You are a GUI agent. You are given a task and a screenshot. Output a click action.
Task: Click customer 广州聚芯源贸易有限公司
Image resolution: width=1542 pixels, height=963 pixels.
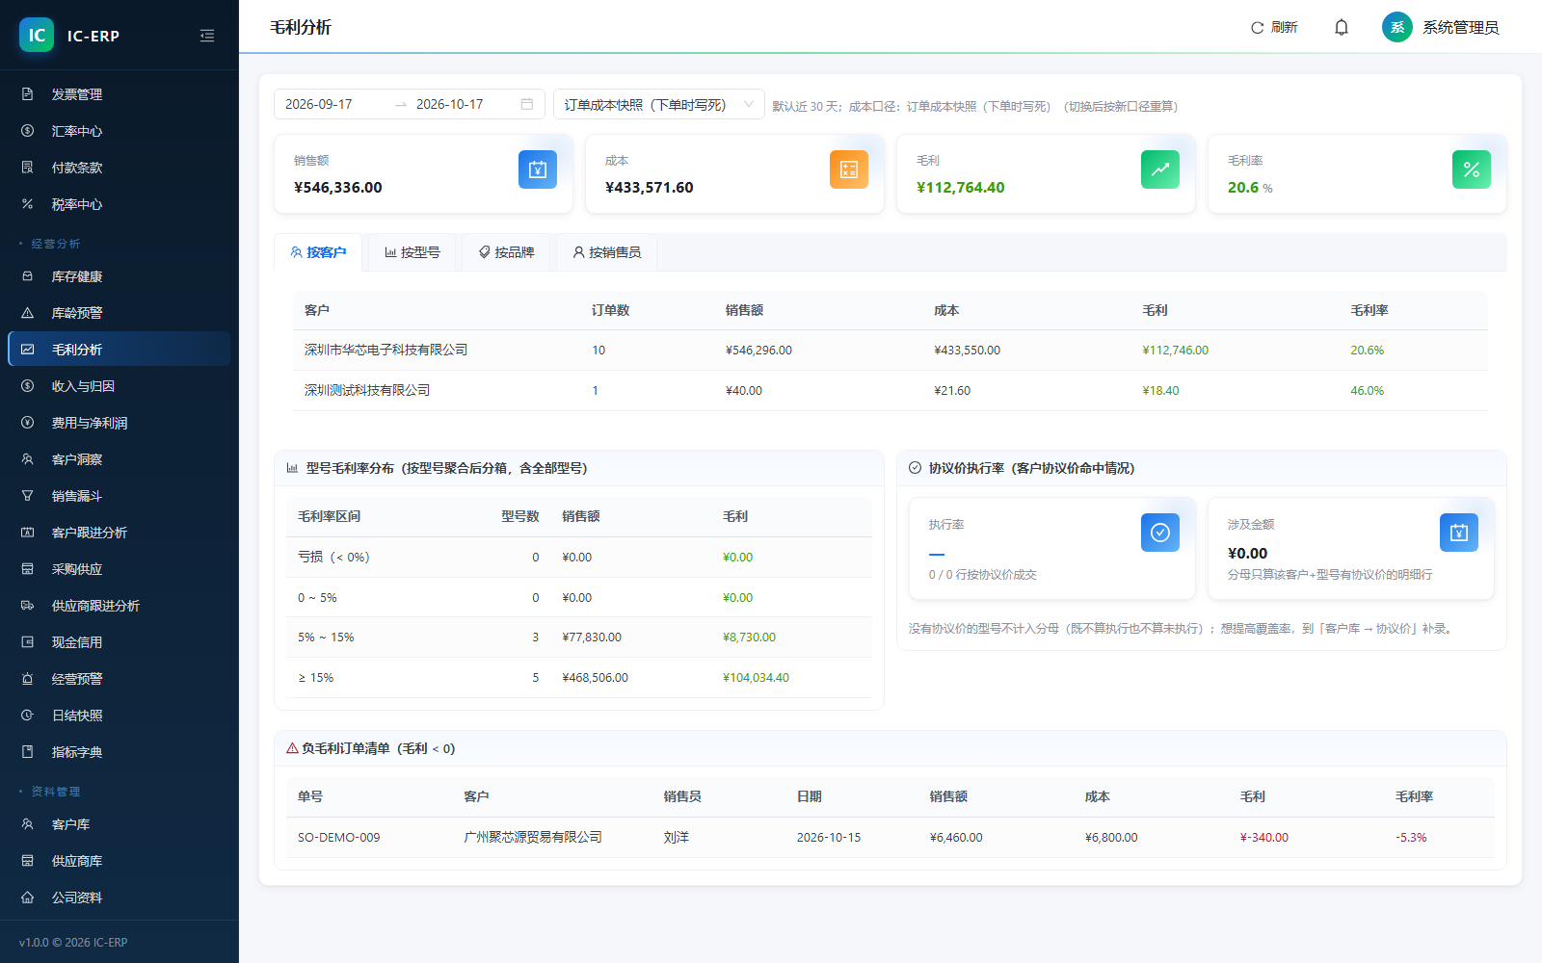pos(533,838)
